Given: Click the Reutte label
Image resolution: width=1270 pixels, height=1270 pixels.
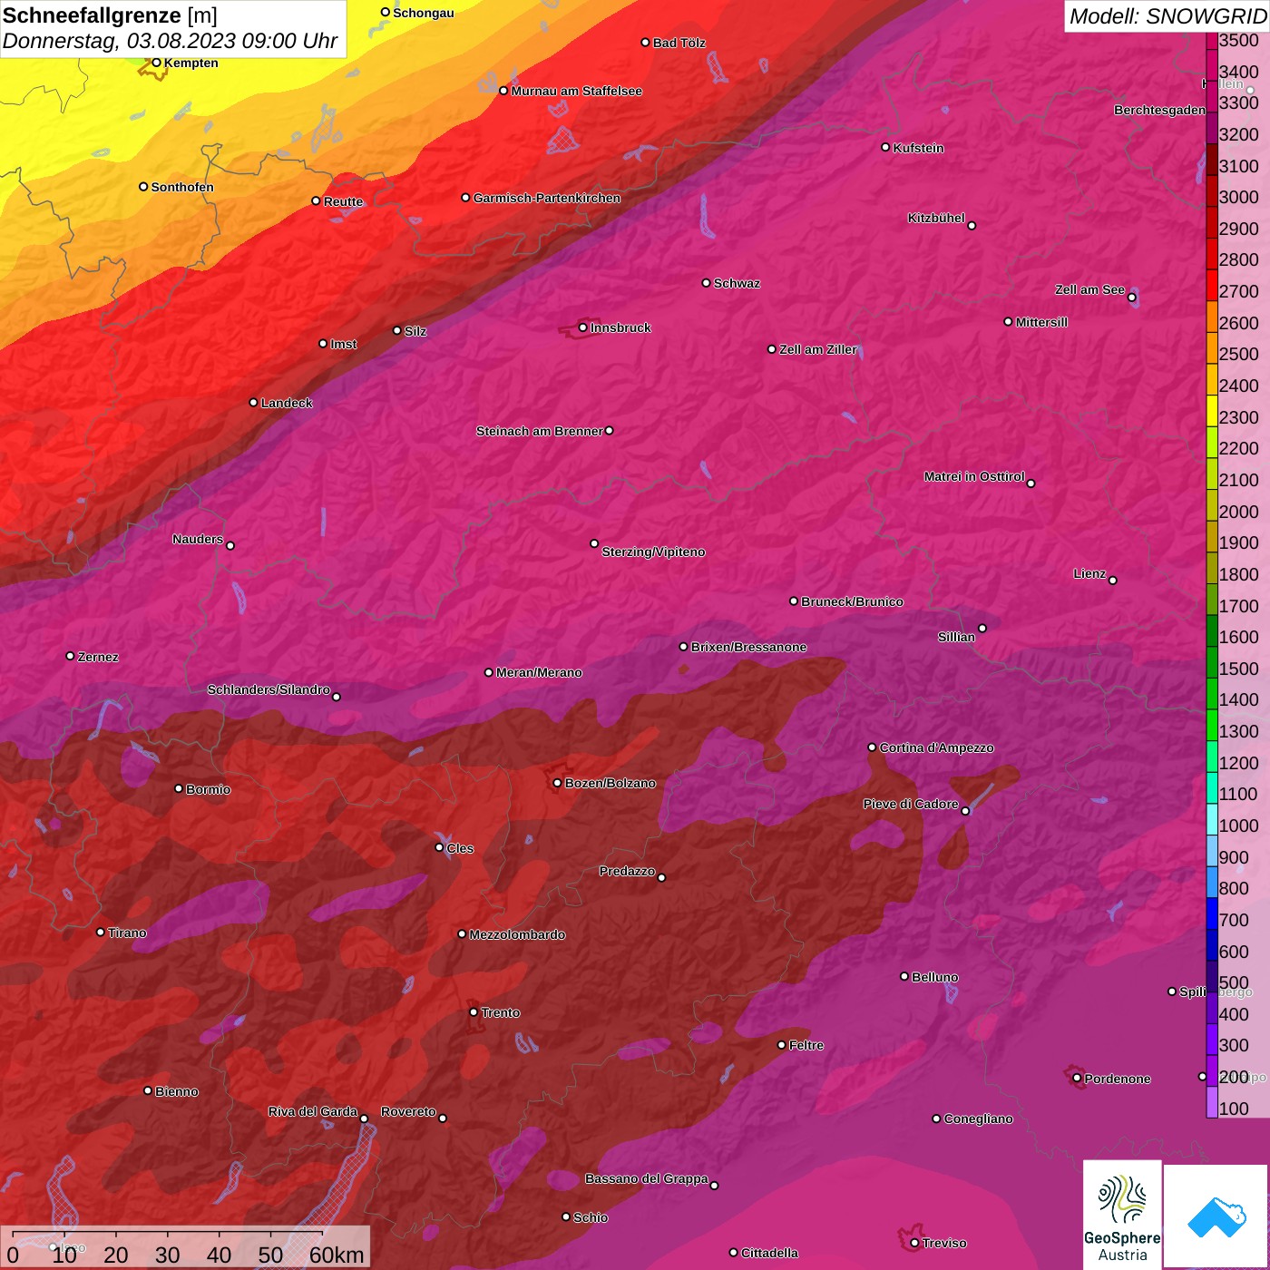Looking at the screenshot, I should (343, 201).
